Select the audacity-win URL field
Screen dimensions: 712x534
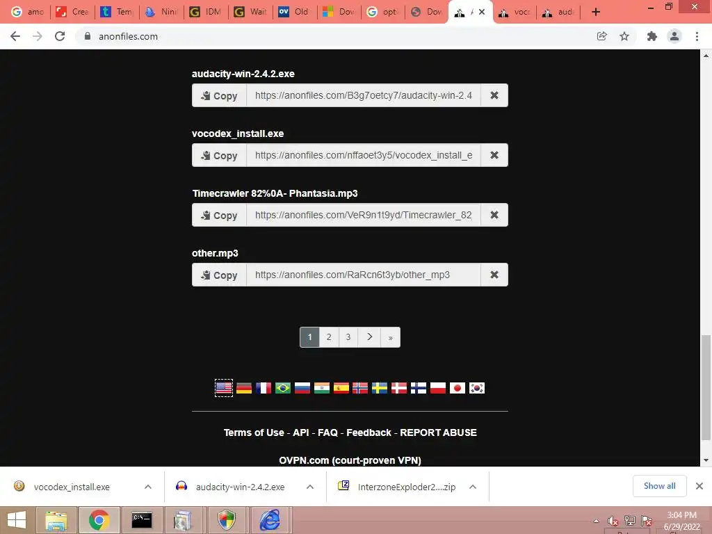click(x=364, y=95)
